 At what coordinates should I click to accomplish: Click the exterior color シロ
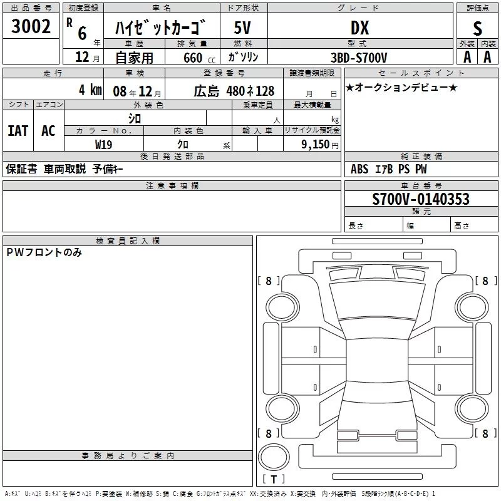tap(135, 118)
